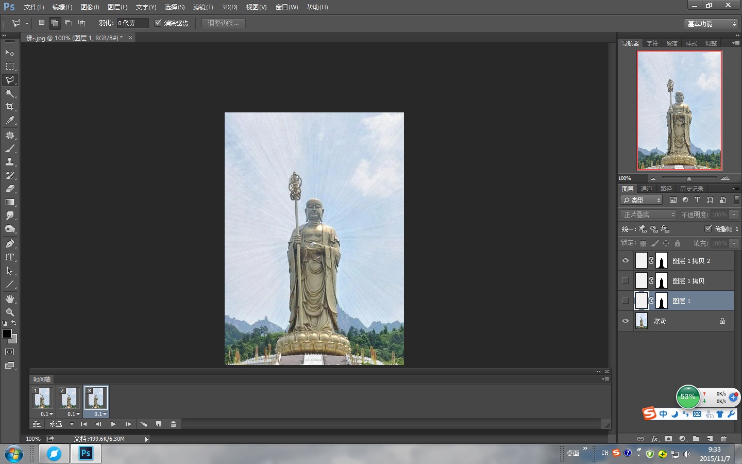
Task: Open the 类型 layer filter dropdown
Action: pos(642,200)
